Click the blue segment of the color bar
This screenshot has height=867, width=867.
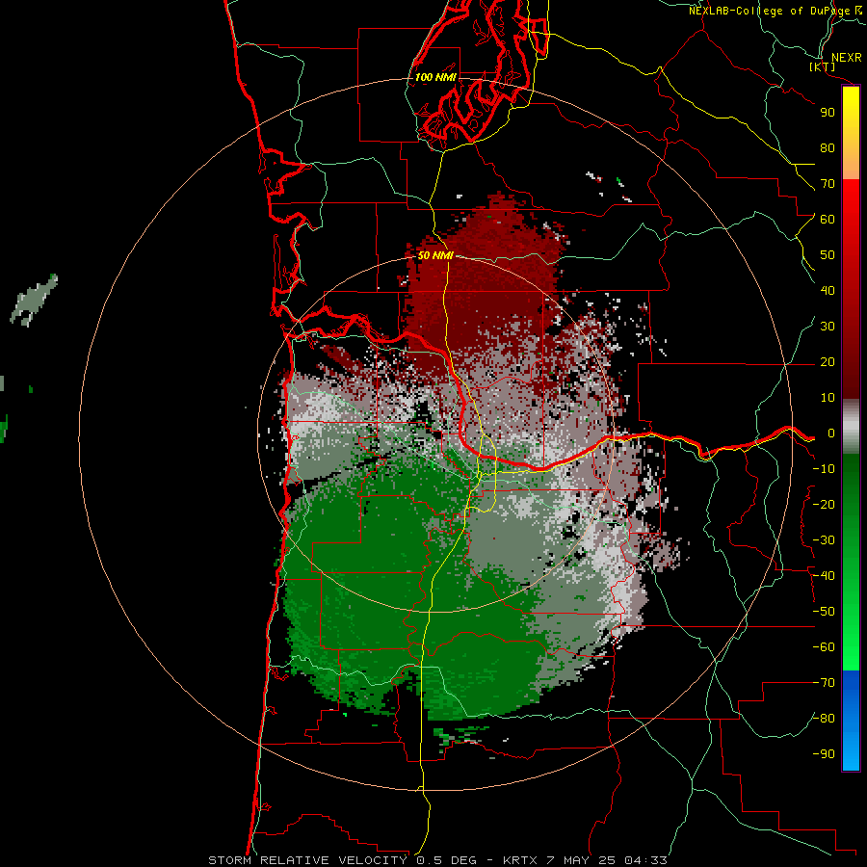[851, 721]
